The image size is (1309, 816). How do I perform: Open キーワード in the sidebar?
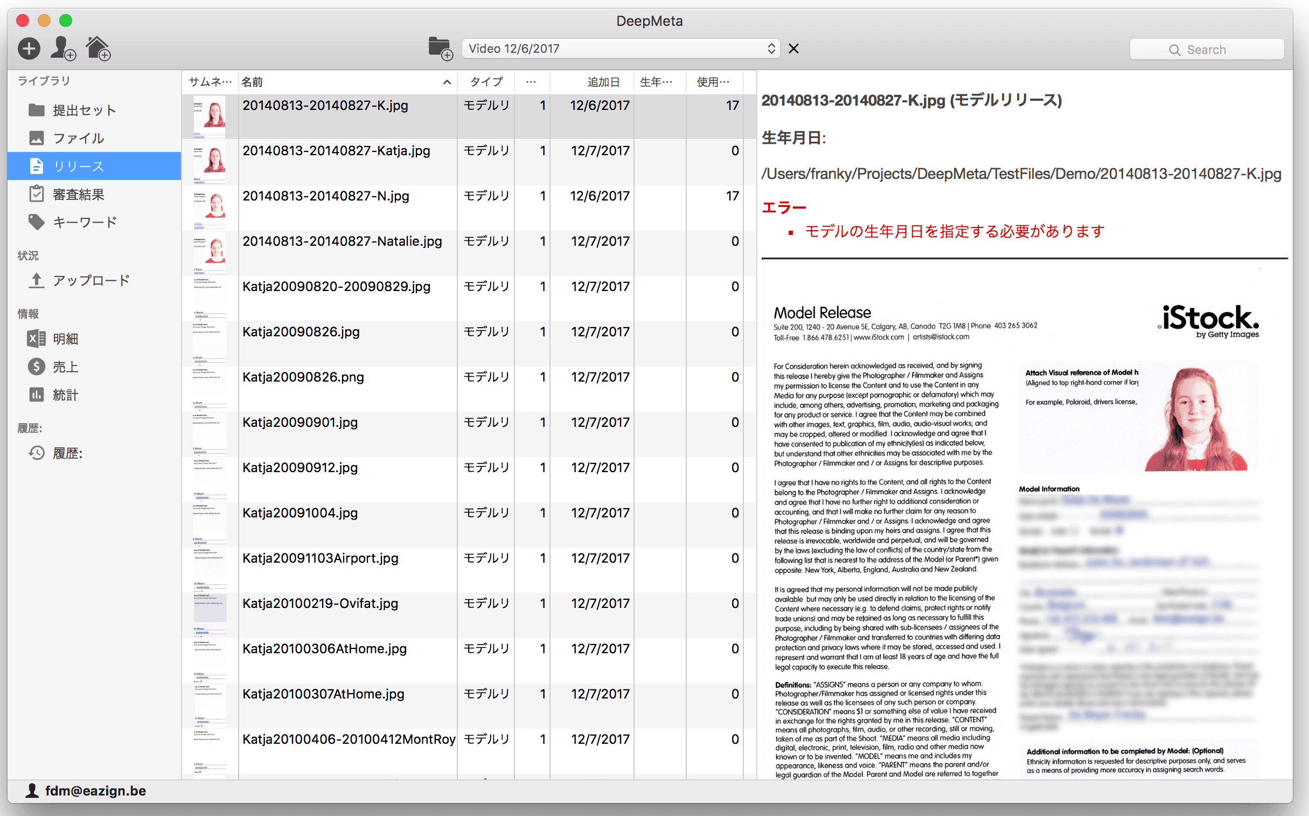click(x=94, y=223)
